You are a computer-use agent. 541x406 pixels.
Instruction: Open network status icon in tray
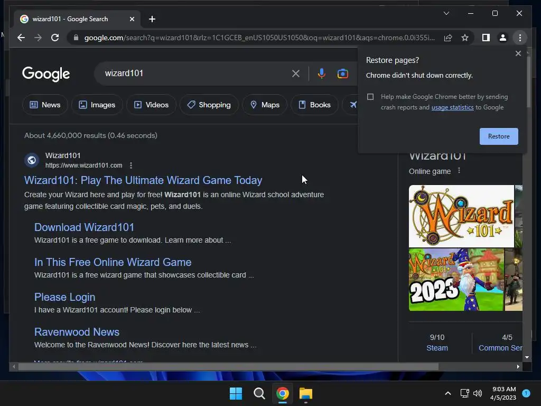(x=465, y=393)
